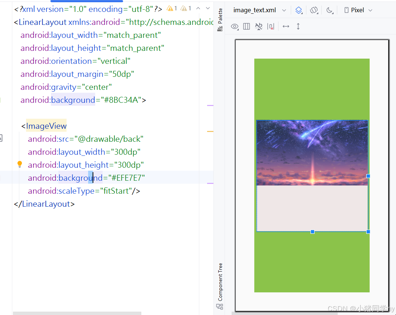Click the "center" gravity value
The height and width of the screenshot is (315, 396).
[x=97, y=87]
